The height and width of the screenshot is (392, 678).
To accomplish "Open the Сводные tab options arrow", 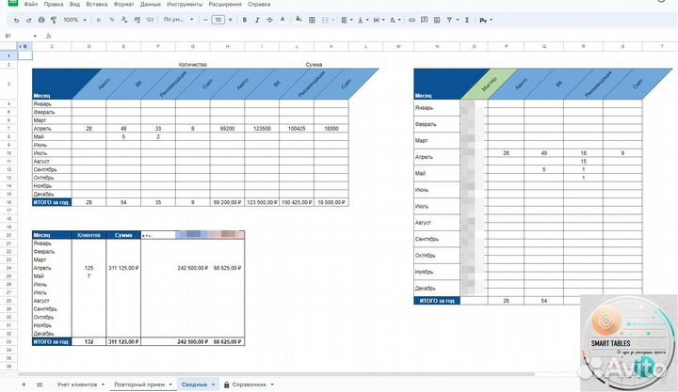I will coord(213,384).
